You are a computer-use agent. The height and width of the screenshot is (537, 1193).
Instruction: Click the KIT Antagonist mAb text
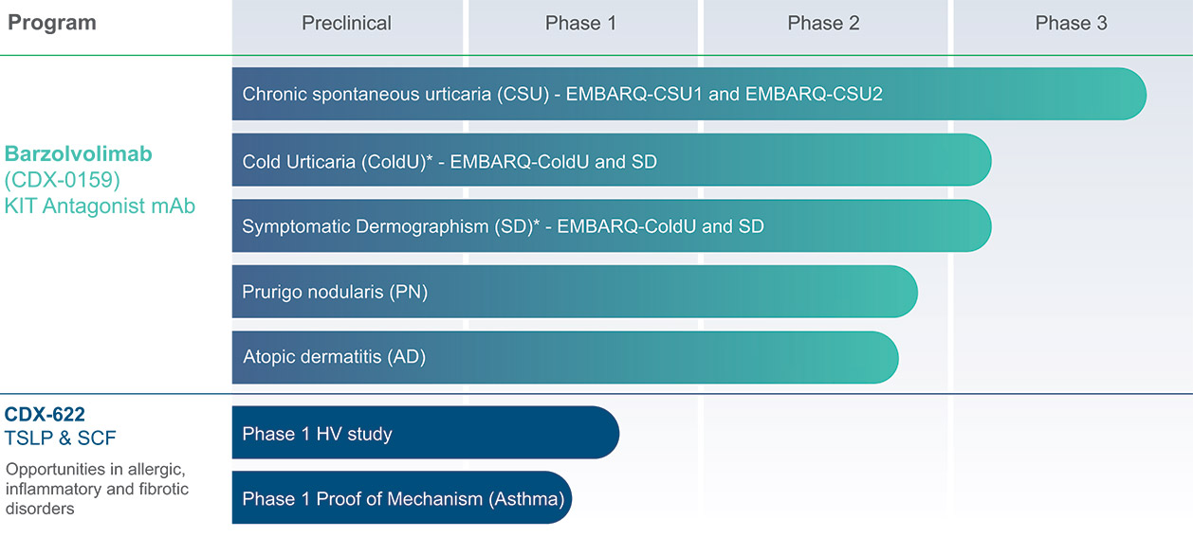tap(100, 205)
